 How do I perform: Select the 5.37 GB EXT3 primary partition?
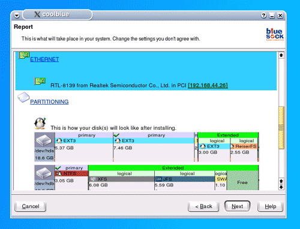(84, 146)
